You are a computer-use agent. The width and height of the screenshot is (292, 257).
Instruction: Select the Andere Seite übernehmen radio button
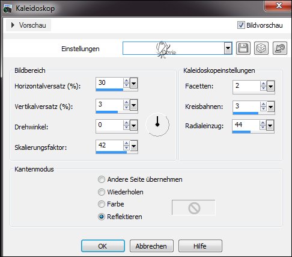click(x=102, y=179)
